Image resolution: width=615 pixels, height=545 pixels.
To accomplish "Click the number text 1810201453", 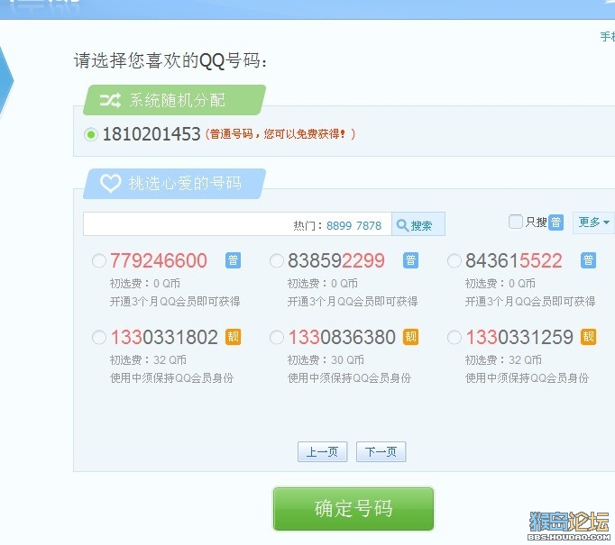I will tap(151, 134).
